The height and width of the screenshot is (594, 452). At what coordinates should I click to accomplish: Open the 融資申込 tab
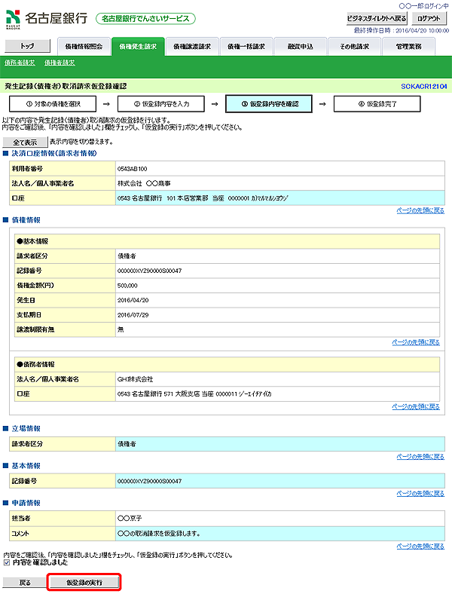pos(300,47)
